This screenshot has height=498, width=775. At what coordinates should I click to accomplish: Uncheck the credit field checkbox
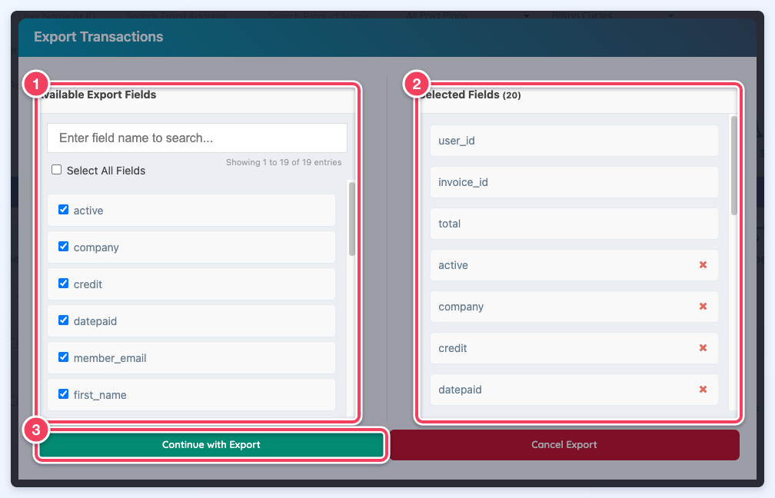pos(63,283)
